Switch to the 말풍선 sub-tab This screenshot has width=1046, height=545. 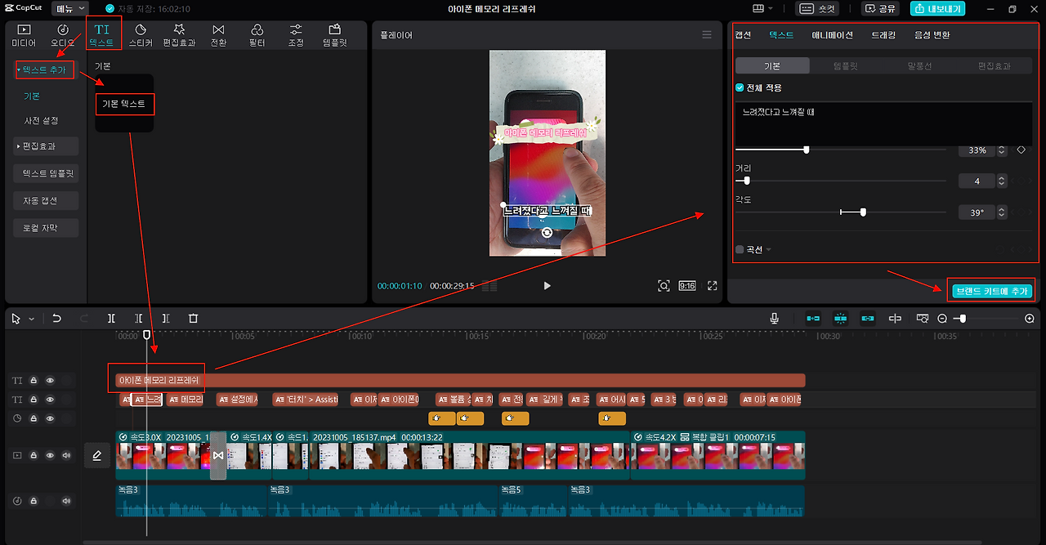919,66
